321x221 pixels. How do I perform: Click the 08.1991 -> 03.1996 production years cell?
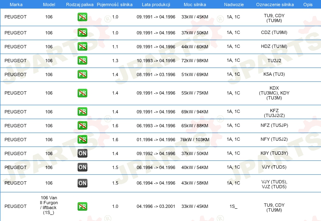156,74
